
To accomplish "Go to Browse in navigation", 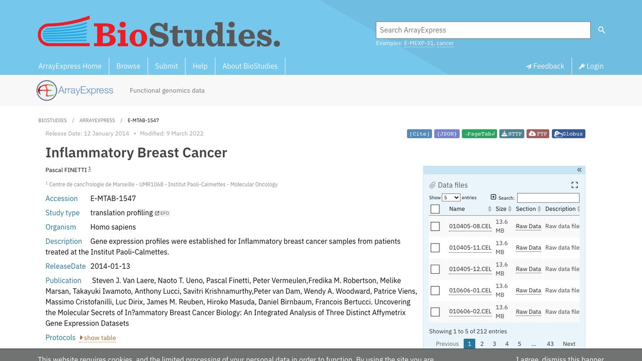I will (128, 66).
